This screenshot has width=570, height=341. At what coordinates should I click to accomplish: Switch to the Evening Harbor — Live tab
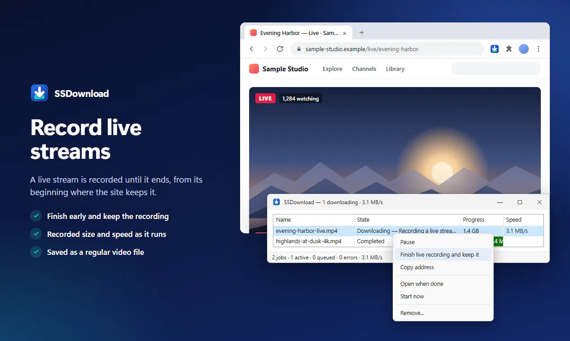click(298, 33)
